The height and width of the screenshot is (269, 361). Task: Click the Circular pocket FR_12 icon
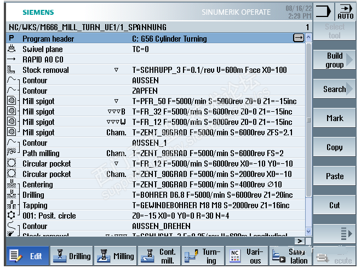click(x=12, y=163)
